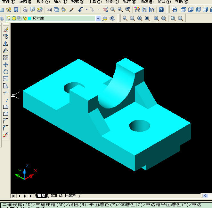Viewport: 212px width, 208px height.
Task: Select the Mirror tool
Action: point(6,43)
